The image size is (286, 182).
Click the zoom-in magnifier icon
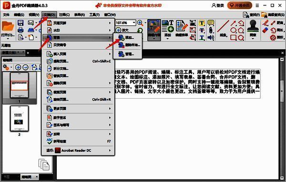point(140,22)
